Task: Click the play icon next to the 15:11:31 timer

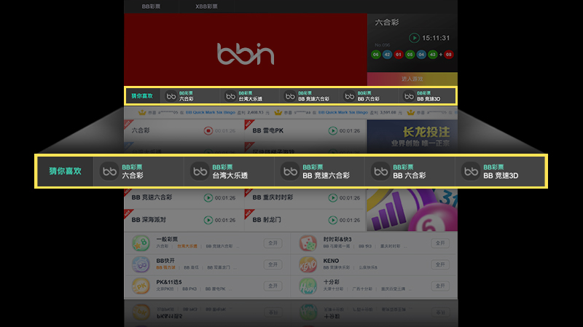Action: (x=414, y=38)
